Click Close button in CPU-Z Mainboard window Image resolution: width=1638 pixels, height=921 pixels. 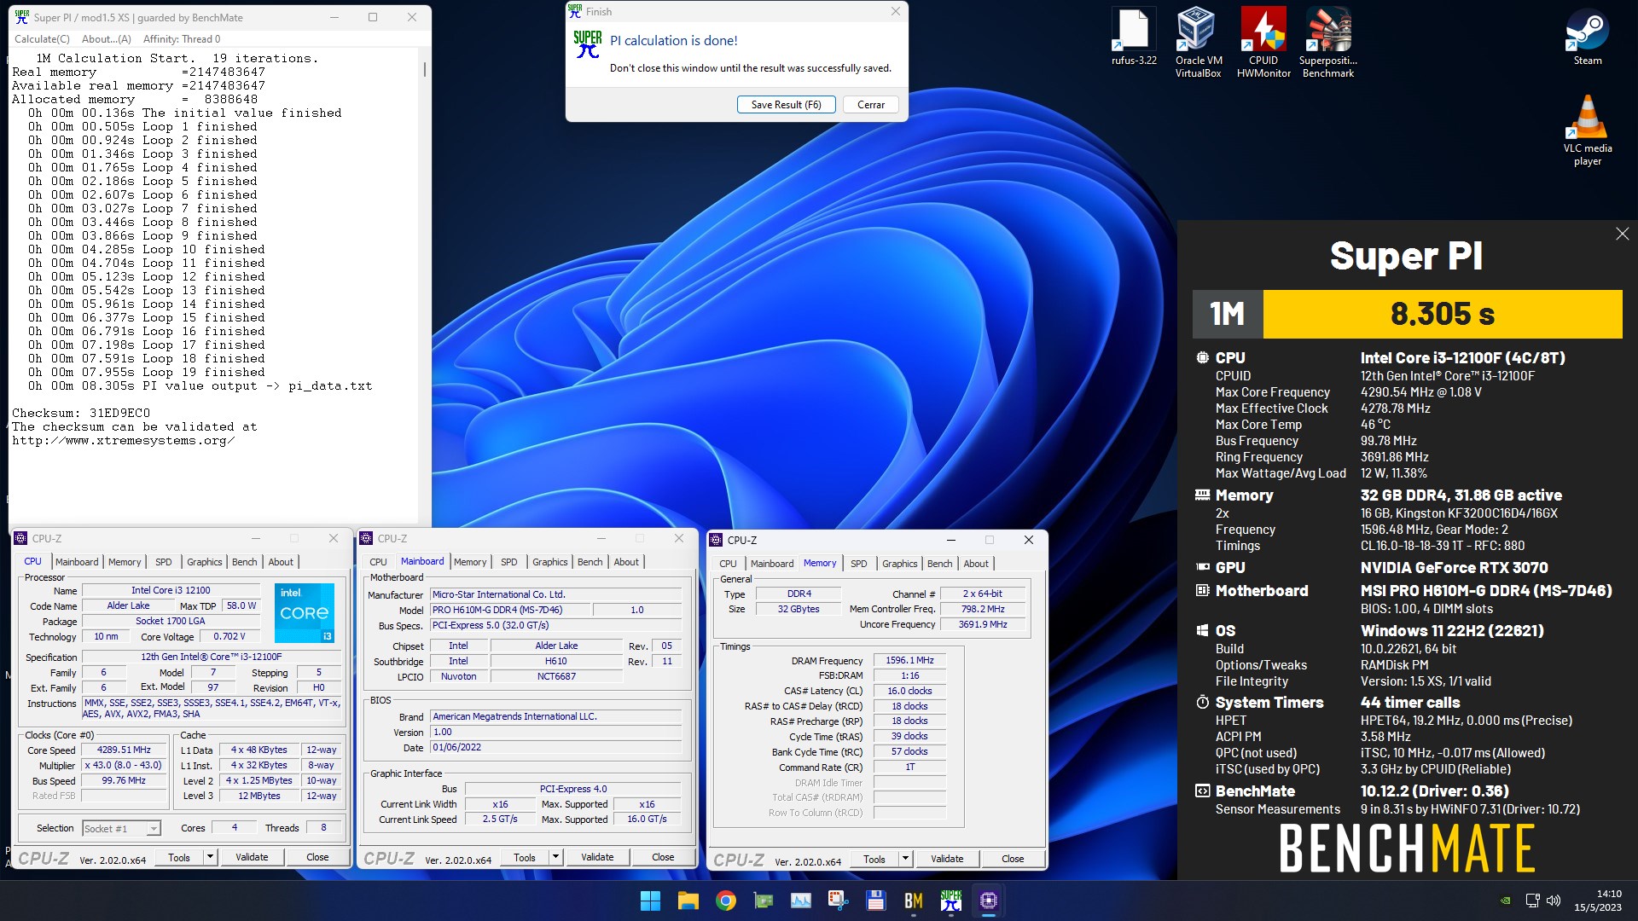[663, 857]
